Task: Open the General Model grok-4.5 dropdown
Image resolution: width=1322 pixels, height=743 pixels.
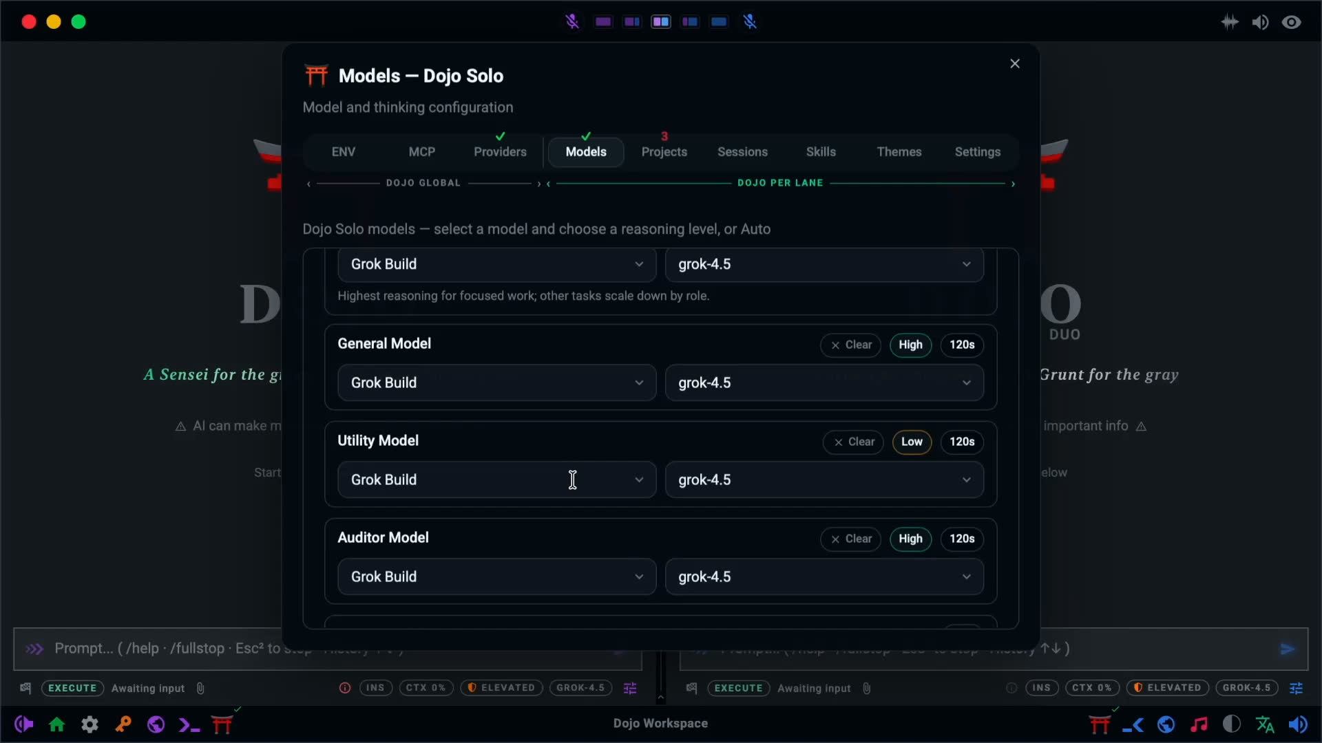Action: [x=824, y=383]
